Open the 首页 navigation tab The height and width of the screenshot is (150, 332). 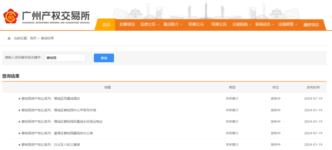click(106, 25)
